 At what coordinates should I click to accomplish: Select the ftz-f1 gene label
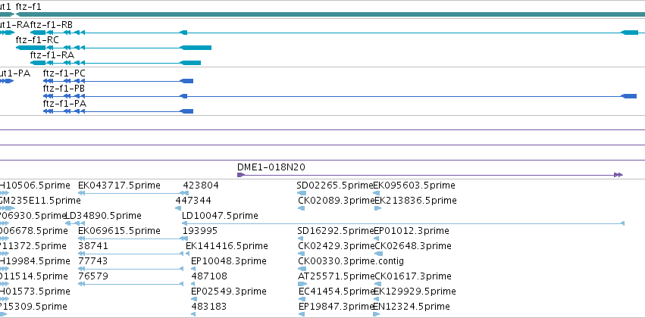[28, 7]
